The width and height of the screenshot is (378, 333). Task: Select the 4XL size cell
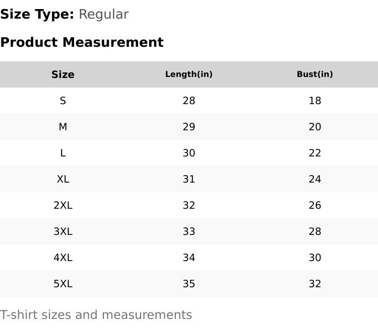[63, 258]
